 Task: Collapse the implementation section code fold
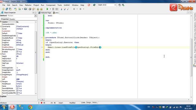(44, 28)
